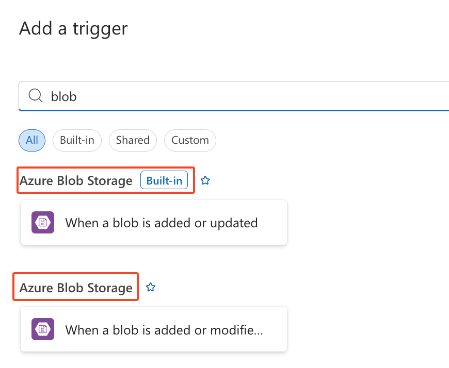The height and width of the screenshot is (368, 449).
Task: Open the Azure Blob Storage heading with Built-in badge
Action: 76,180
